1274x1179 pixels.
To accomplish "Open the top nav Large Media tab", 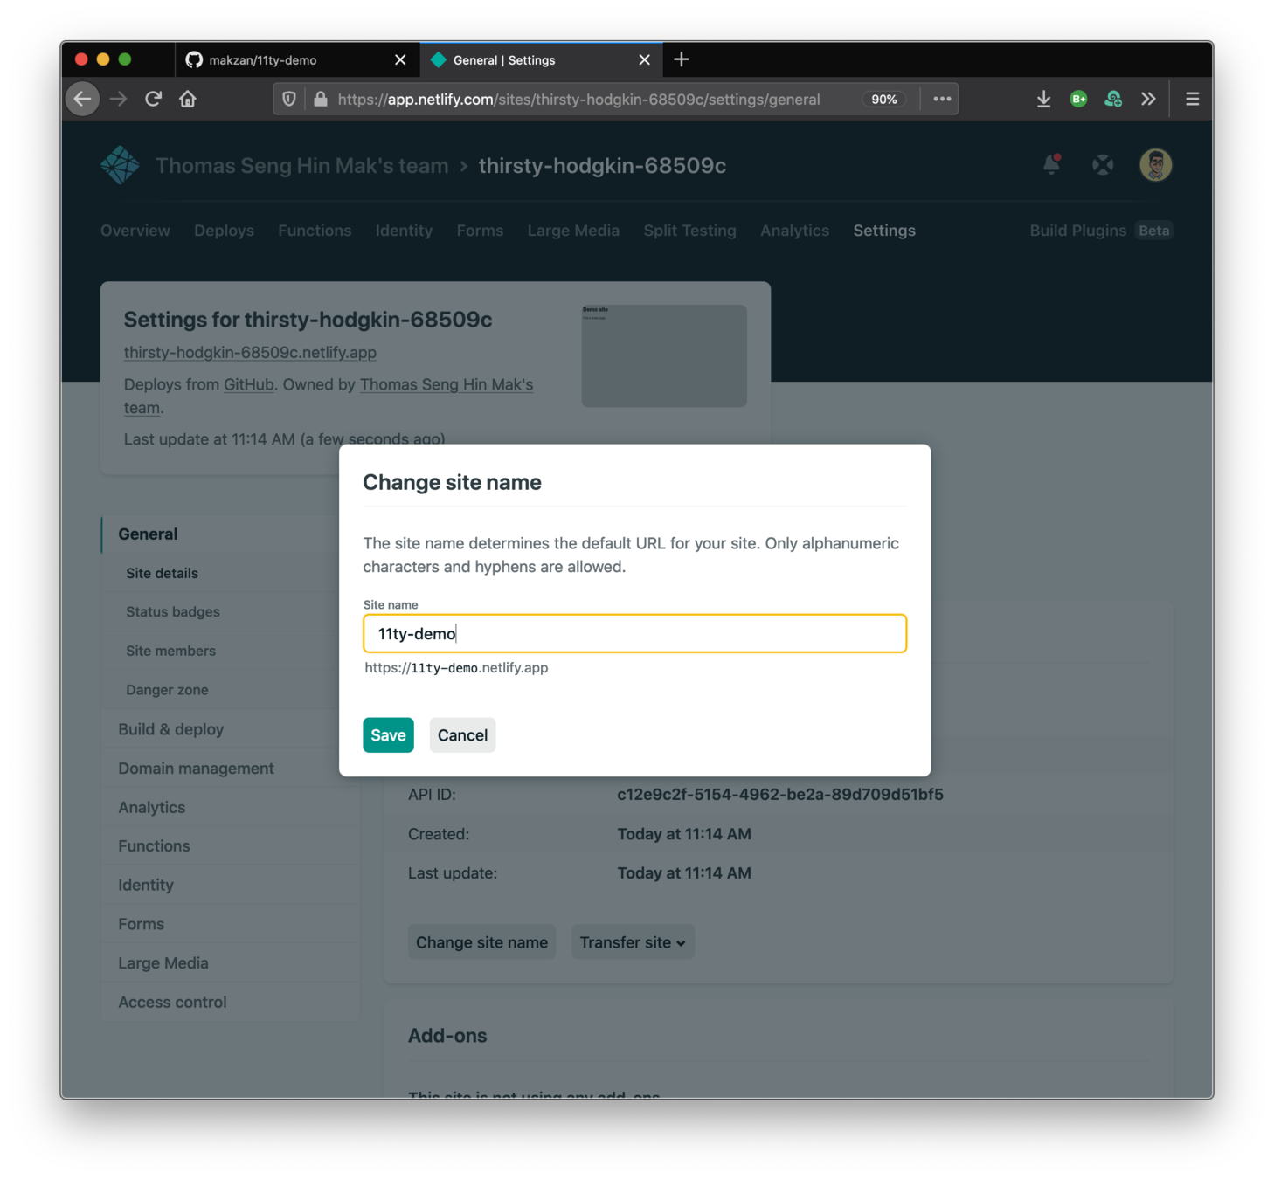I will point(573,231).
